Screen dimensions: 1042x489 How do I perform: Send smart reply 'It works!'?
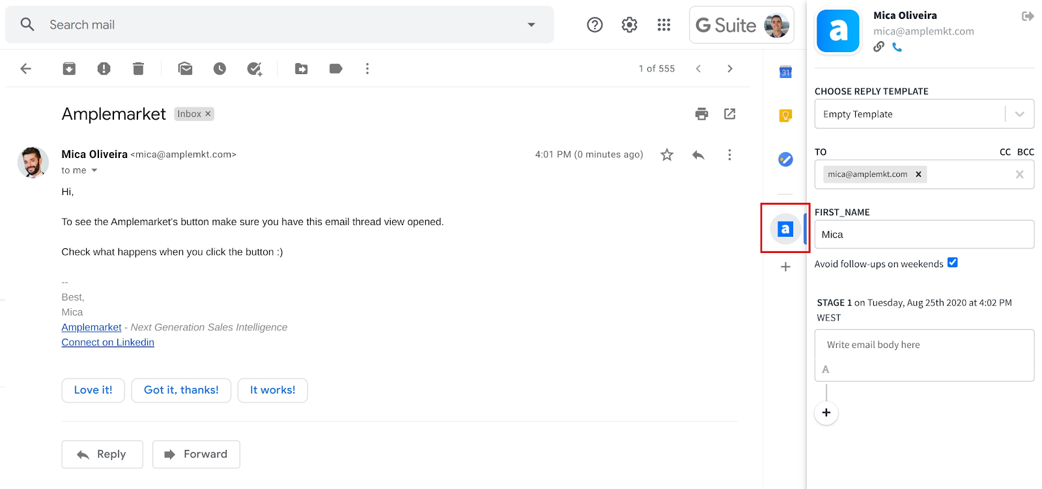tap(273, 390)
